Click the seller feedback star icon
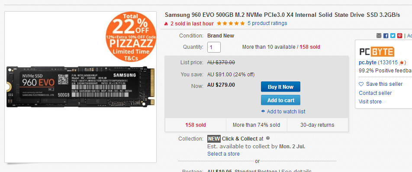The width and height of the screenshot is (412, 172). [x=402, y=63]
